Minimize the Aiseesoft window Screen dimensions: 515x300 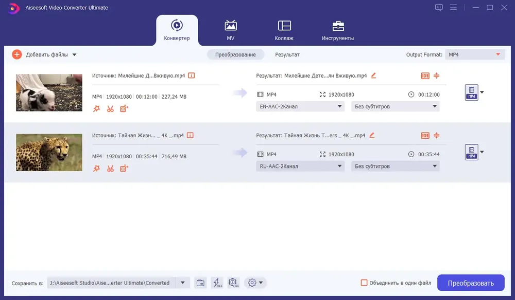pos(475,7)
